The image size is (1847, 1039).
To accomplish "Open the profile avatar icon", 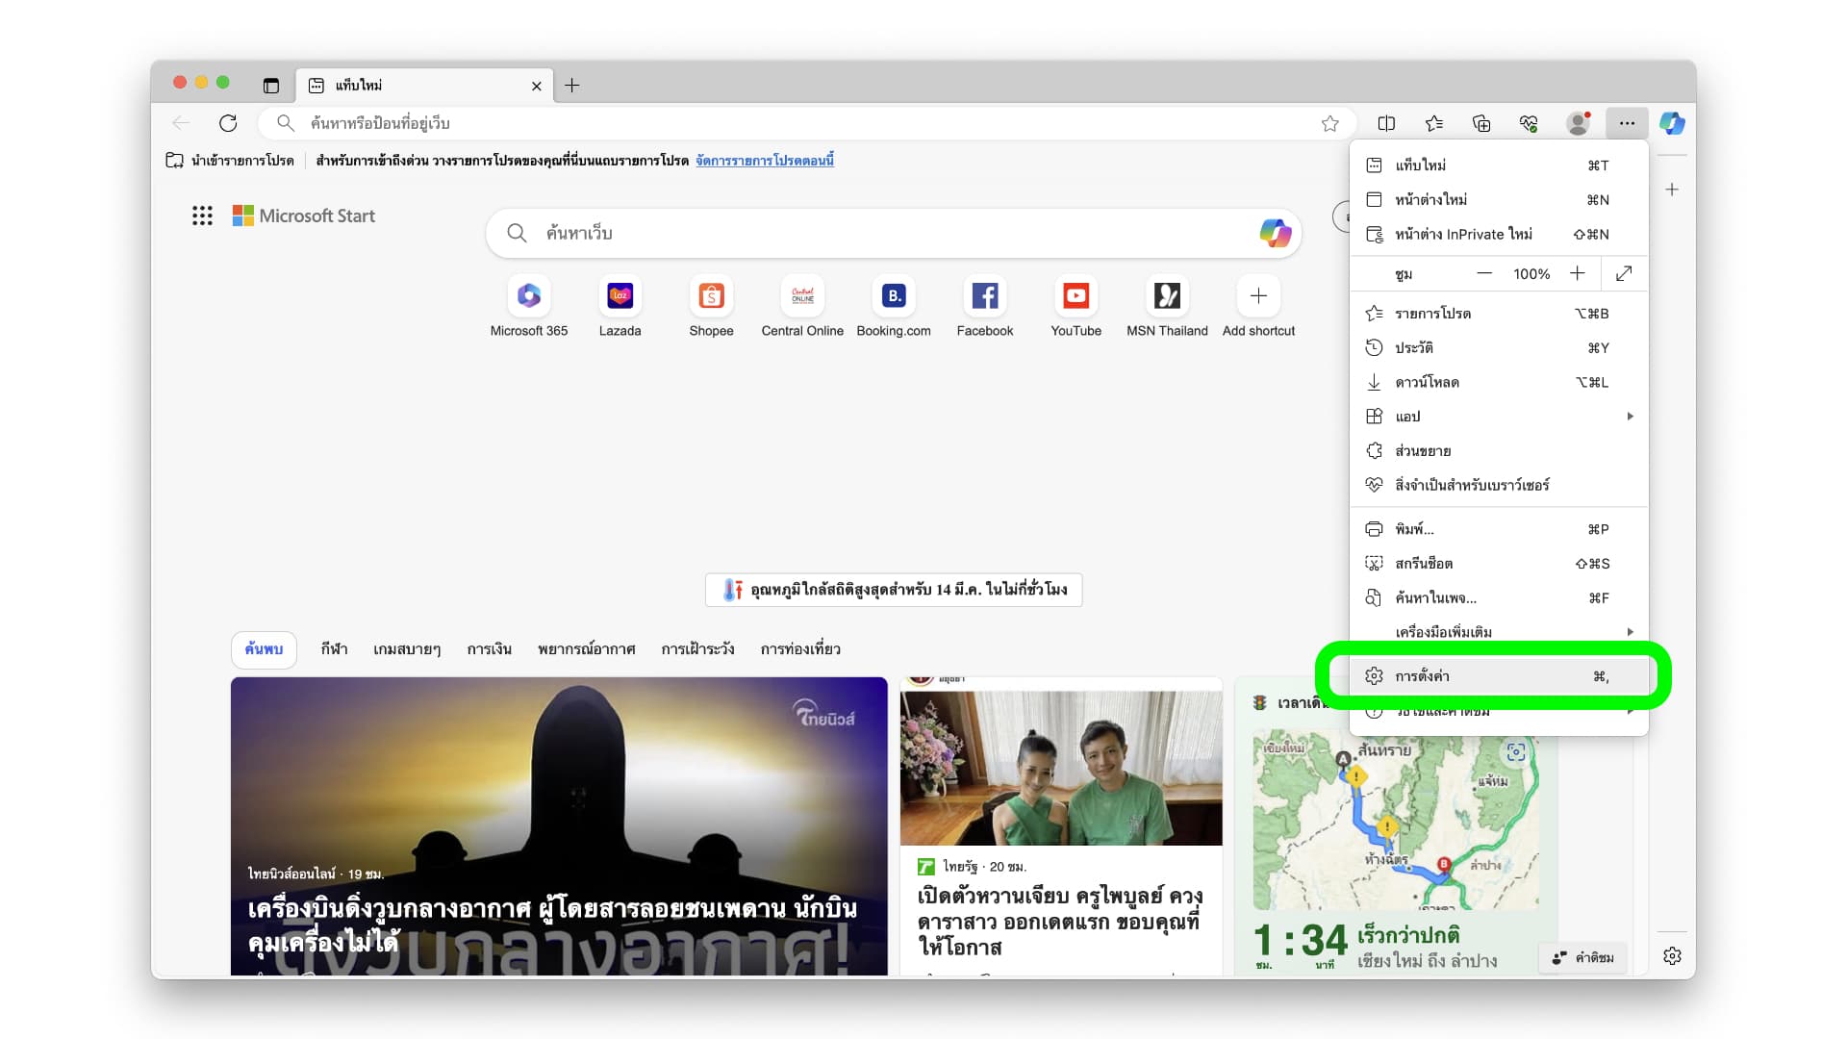I will coord(1578,123).
